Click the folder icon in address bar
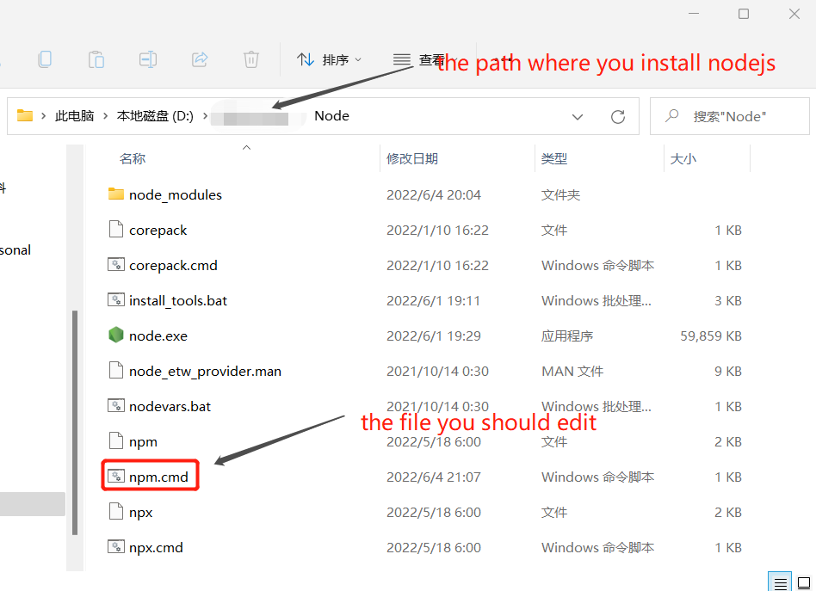 click(x=24, y=115)
